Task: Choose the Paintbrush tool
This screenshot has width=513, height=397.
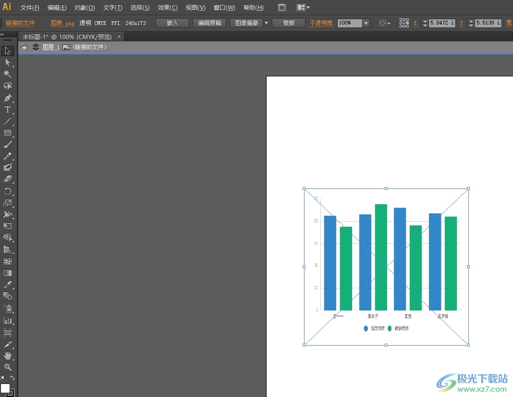Action: tap(8, 144)
